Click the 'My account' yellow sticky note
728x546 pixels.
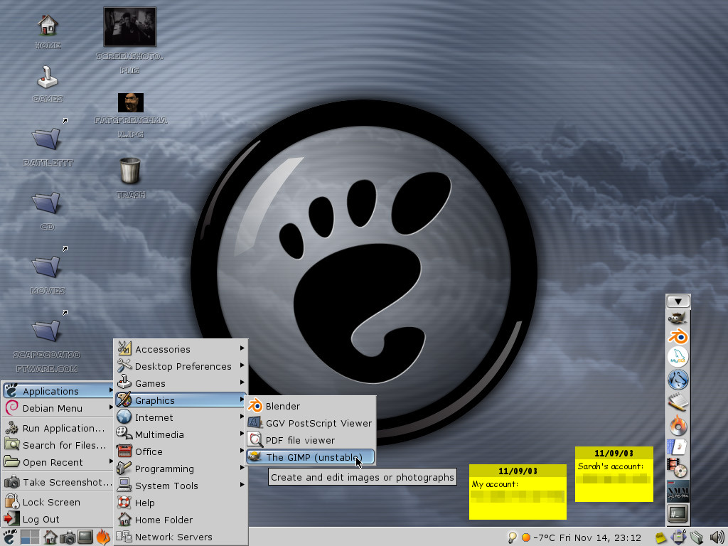coord(518,492)
